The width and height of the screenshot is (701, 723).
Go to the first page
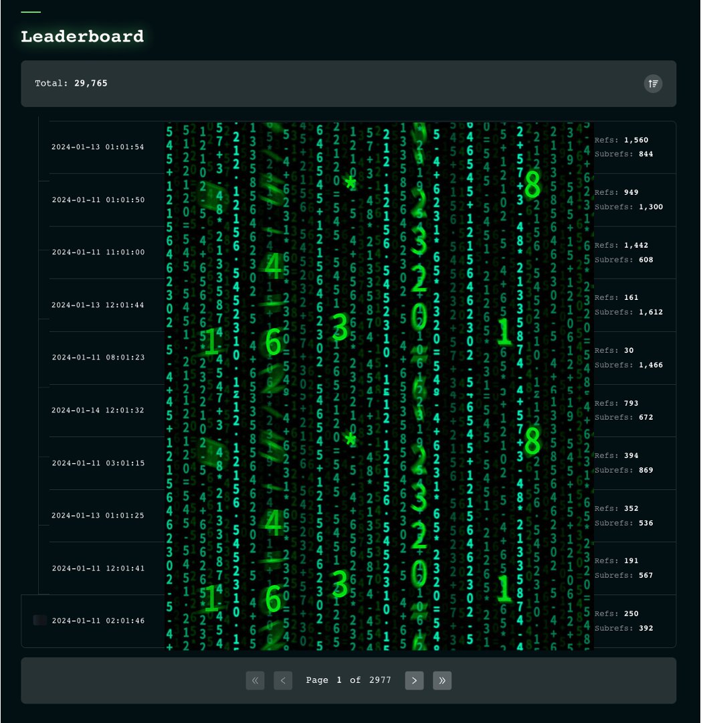tap(255, 680)
